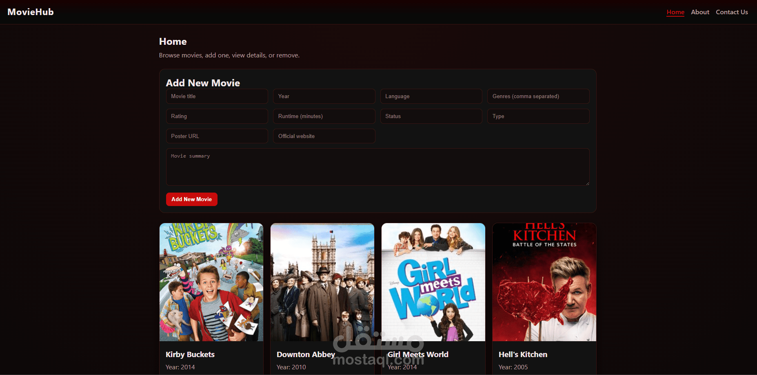Click into the Year input
Viewport: 757px width, 375px height.
point(324,96)
